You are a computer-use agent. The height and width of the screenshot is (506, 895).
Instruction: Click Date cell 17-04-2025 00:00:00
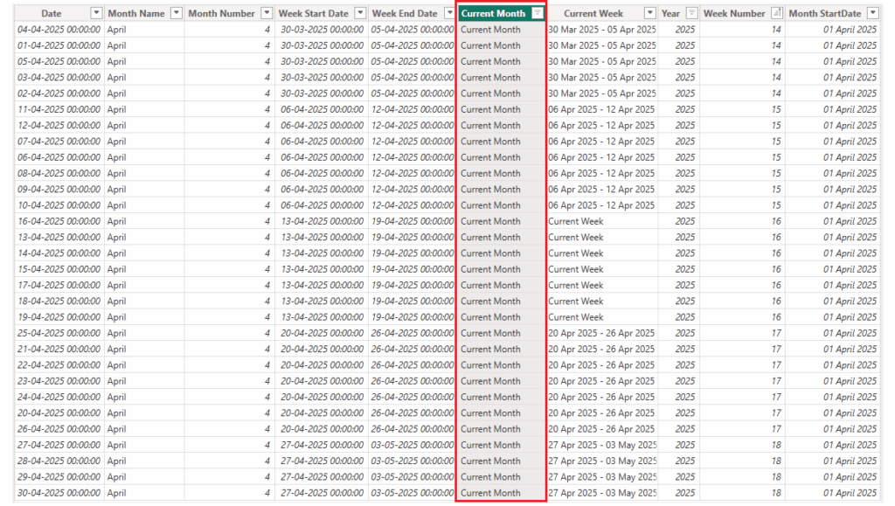pyautogui.click(x=59, y=285)
